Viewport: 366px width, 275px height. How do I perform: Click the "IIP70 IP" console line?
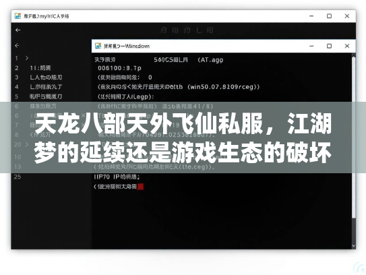pos(117,177)
